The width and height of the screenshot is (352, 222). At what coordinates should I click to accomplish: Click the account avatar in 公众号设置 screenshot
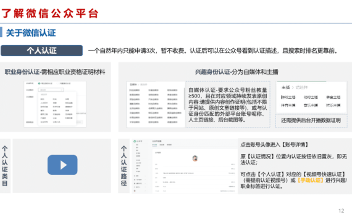click(x=195, y=158)
